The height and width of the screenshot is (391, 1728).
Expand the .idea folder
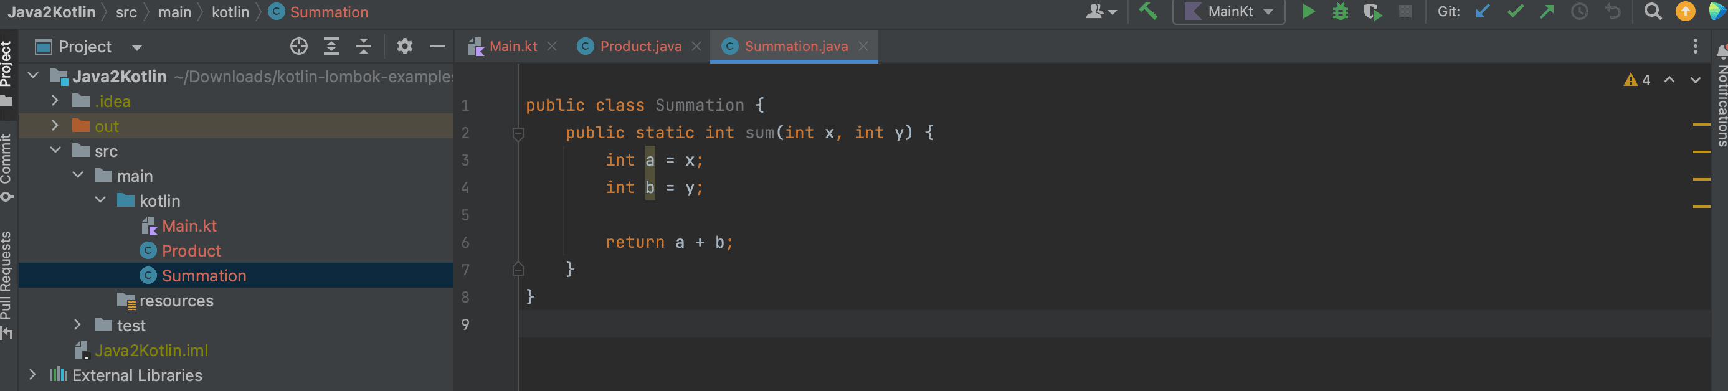click(x=55, y=101)
